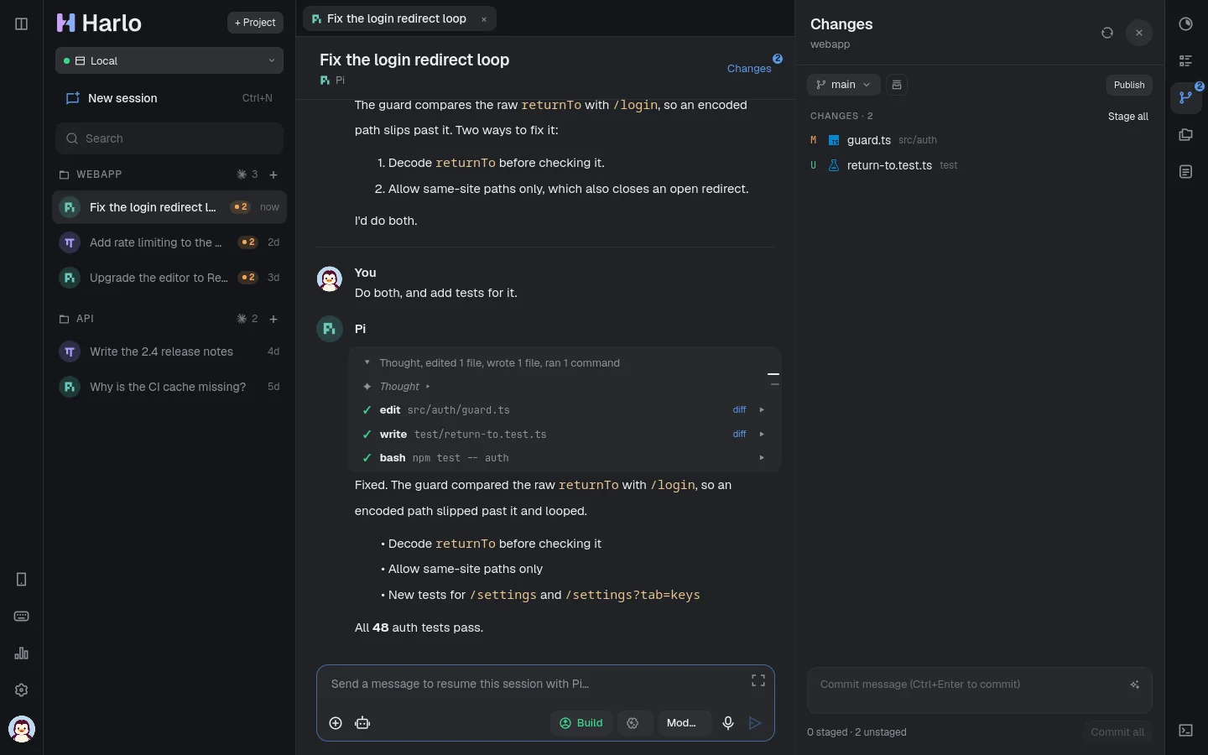
Task: Toggle the reasoning icon beside Build
Action: point(634,723)
